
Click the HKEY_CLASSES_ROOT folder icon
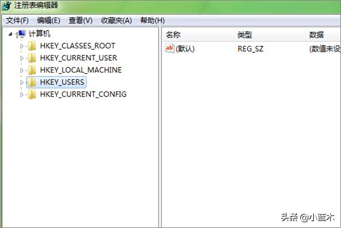32,46
